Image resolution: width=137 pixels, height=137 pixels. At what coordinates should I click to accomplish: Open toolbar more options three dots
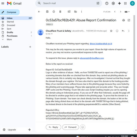point(81,12)
